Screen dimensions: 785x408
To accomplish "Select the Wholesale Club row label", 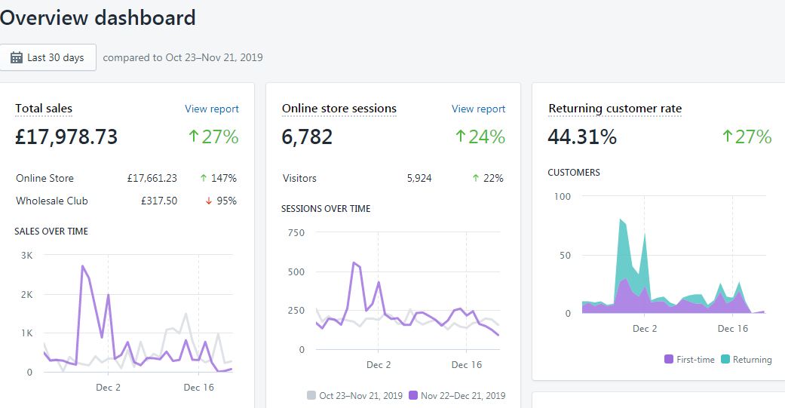I will (51, 201).
